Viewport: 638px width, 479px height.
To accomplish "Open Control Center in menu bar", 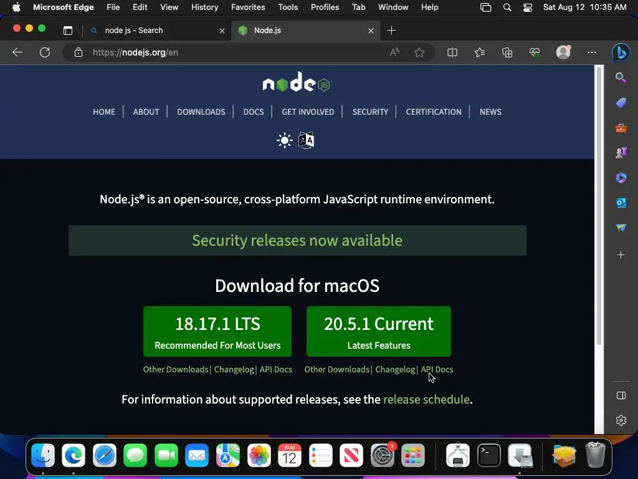I will pos(528,7).
